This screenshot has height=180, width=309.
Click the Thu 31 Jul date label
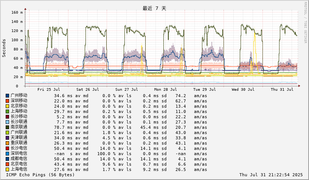tap(282, 90)
